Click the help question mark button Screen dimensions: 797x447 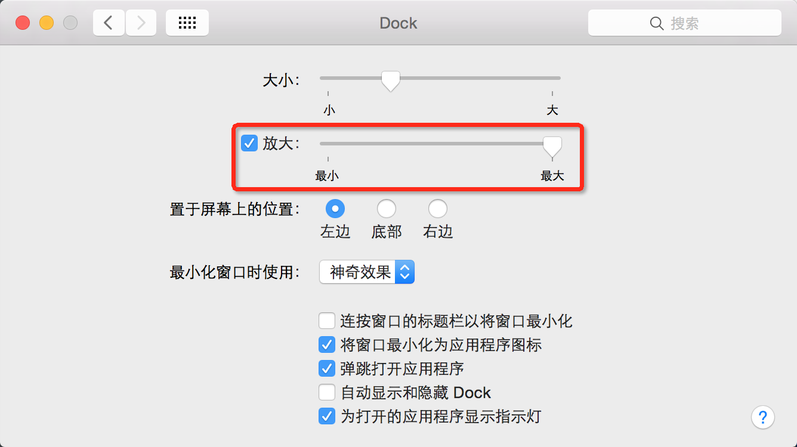[762, 417]
